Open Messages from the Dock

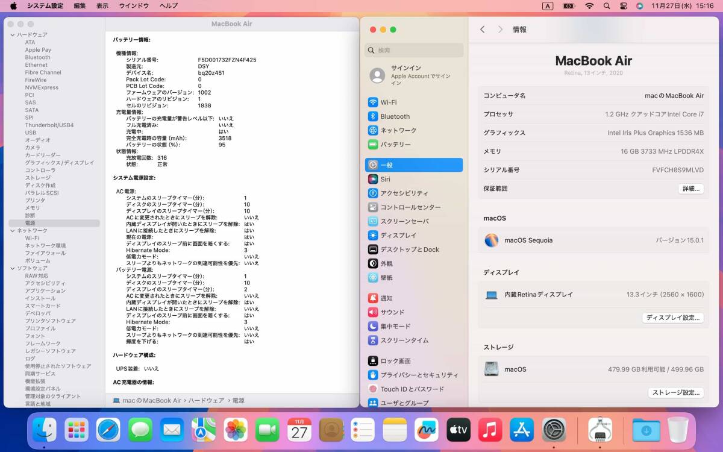[x=140, y=430]
